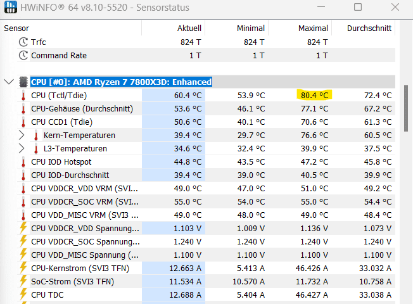The width and height of the screenshot is (413, 304).
Task: Click lightning icon of CPU VDDCR_VDD Spannung
Action: pyautogui.click(x=23, y=228)
